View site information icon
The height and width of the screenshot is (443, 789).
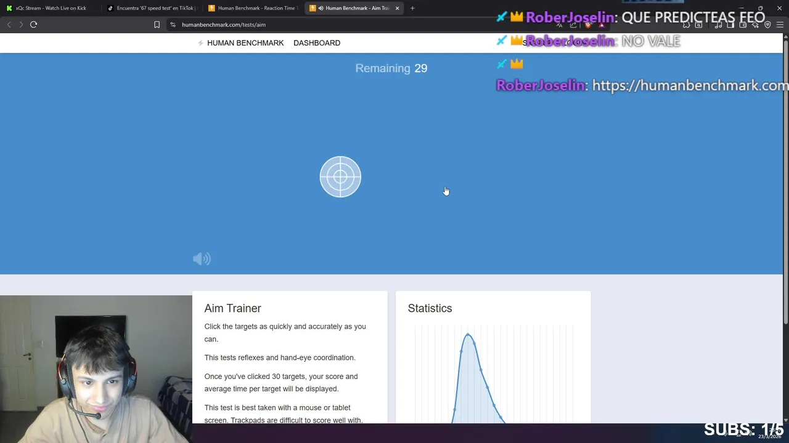[173, 25]
